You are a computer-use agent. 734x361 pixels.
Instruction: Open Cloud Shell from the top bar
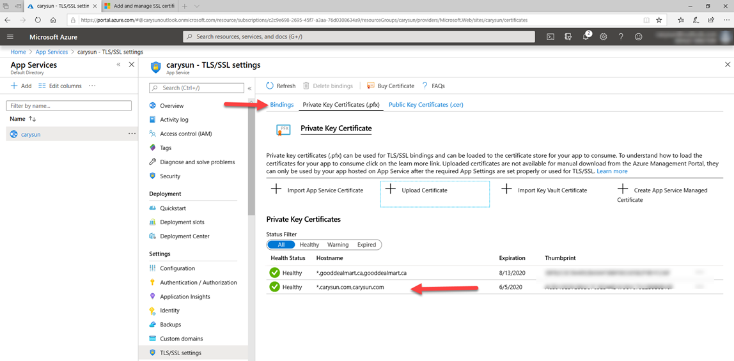point(551,37)
